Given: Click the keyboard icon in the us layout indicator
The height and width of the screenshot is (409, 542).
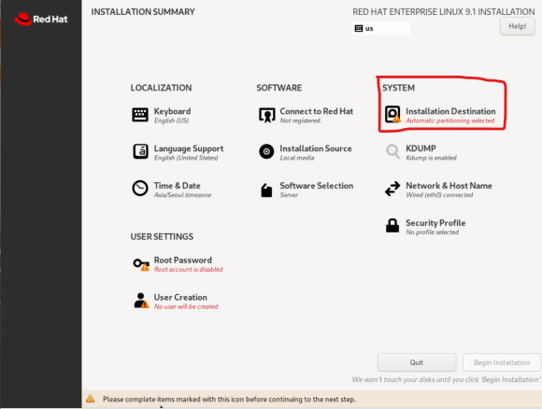Looking at the screenshot, I should pos(359,28).
